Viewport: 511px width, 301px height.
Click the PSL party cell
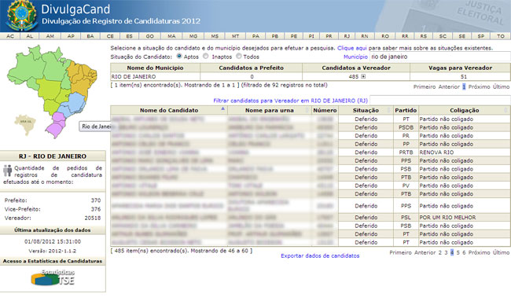click(406, 217)
